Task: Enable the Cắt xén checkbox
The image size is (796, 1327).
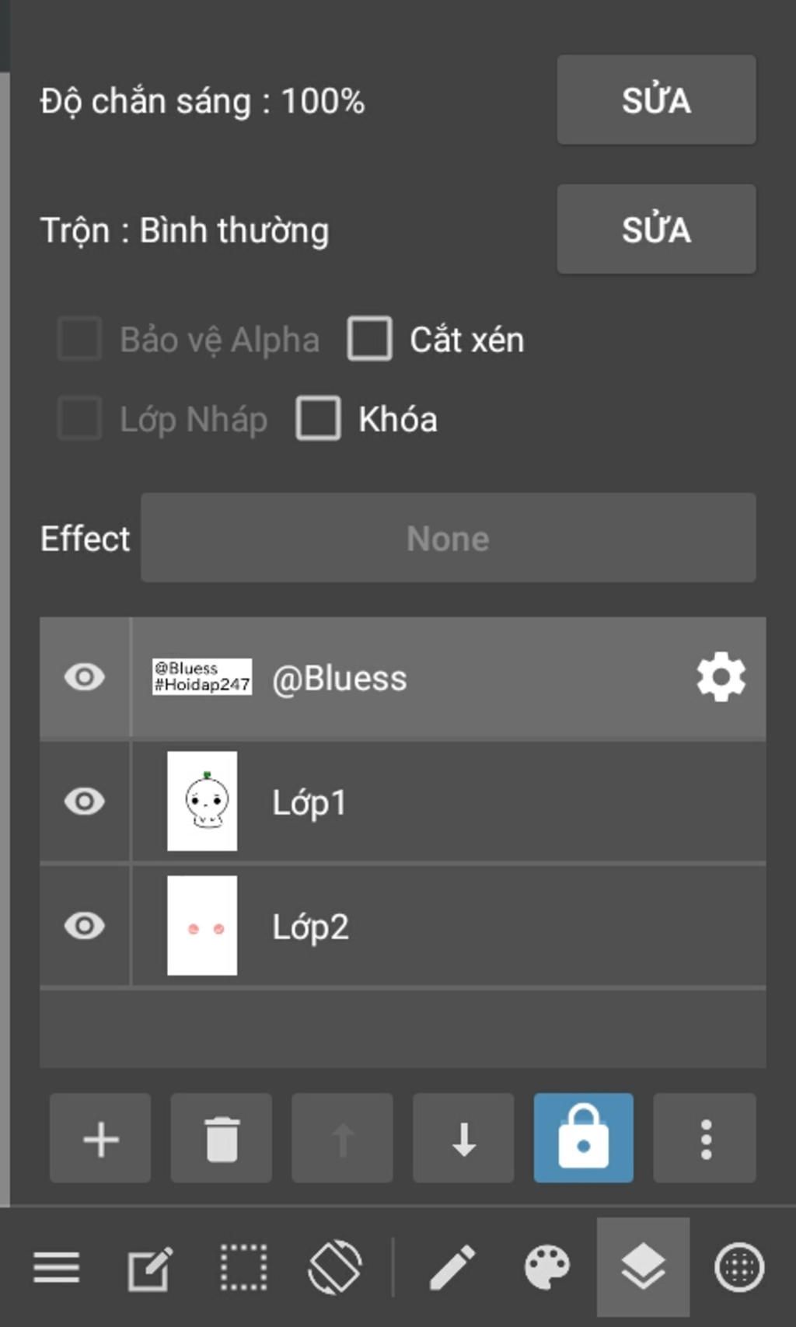Action: 369,339
